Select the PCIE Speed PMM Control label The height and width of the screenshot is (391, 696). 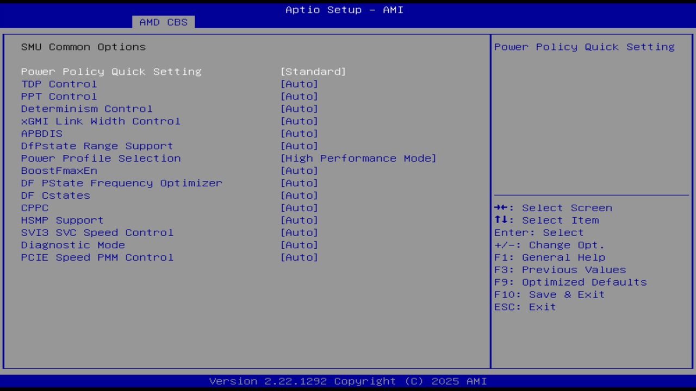click(x=97, y=257)
